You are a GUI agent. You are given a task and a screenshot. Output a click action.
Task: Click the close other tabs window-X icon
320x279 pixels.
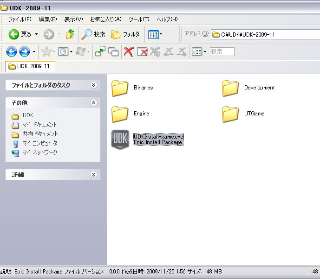(142, 52)
